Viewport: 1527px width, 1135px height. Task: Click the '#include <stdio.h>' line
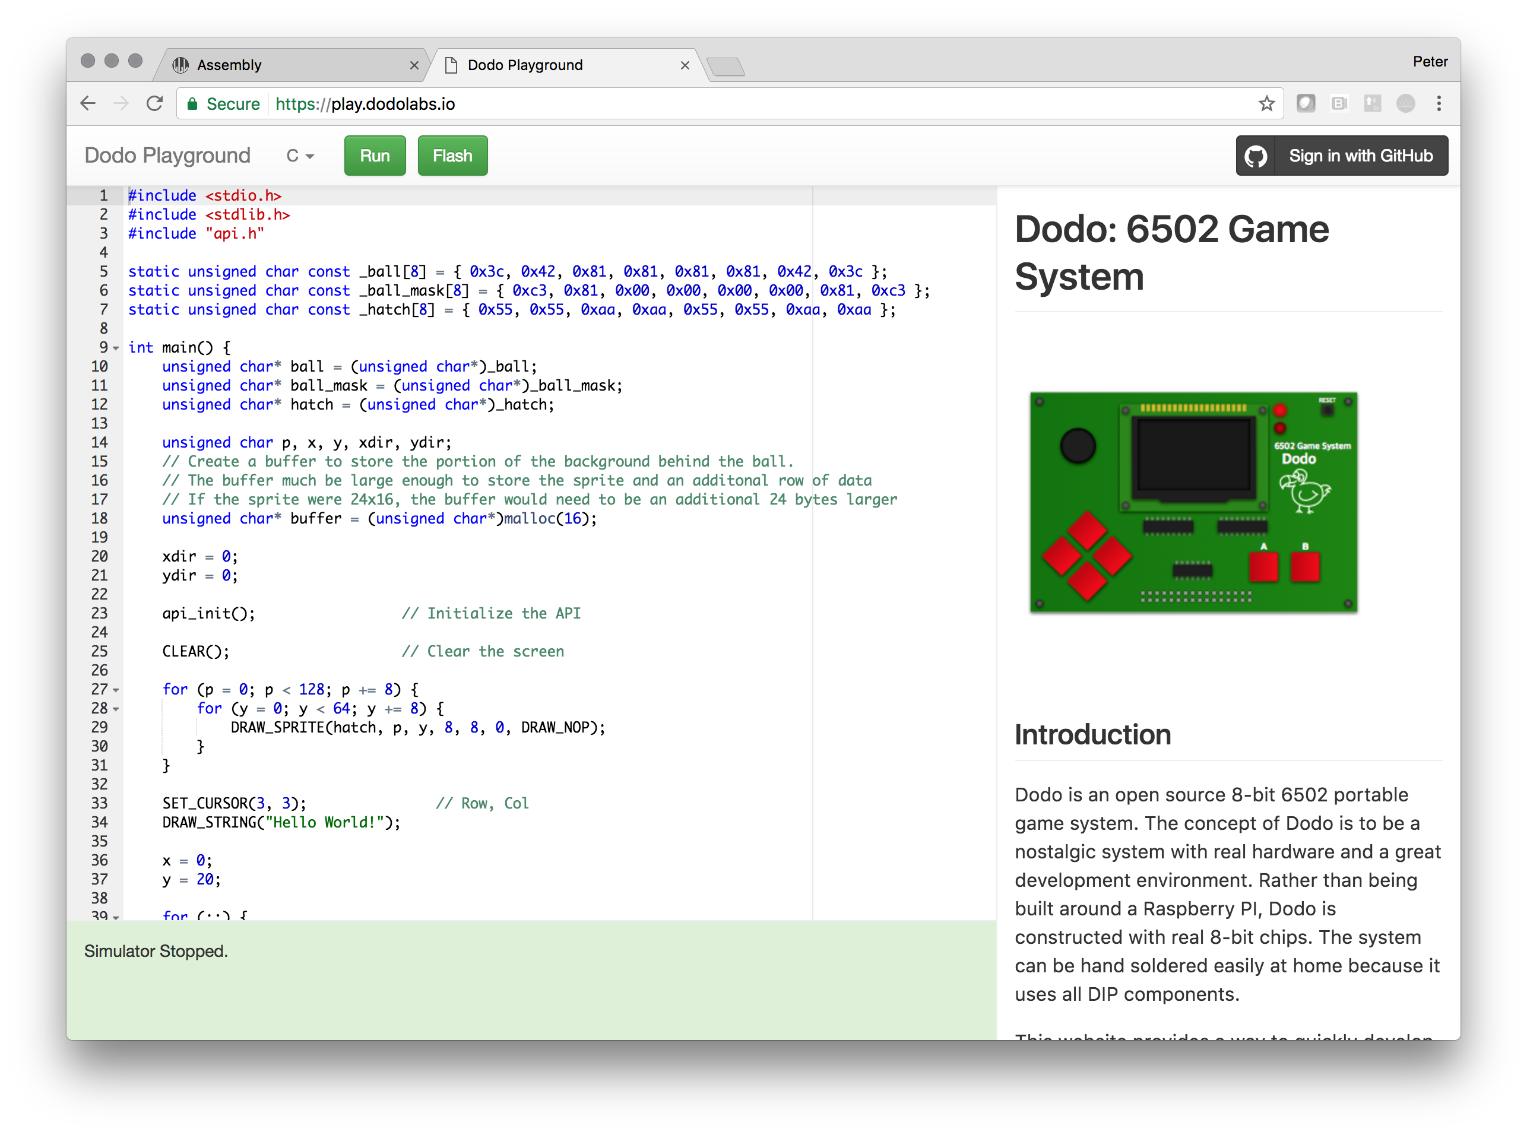click(x=205, y=196)
